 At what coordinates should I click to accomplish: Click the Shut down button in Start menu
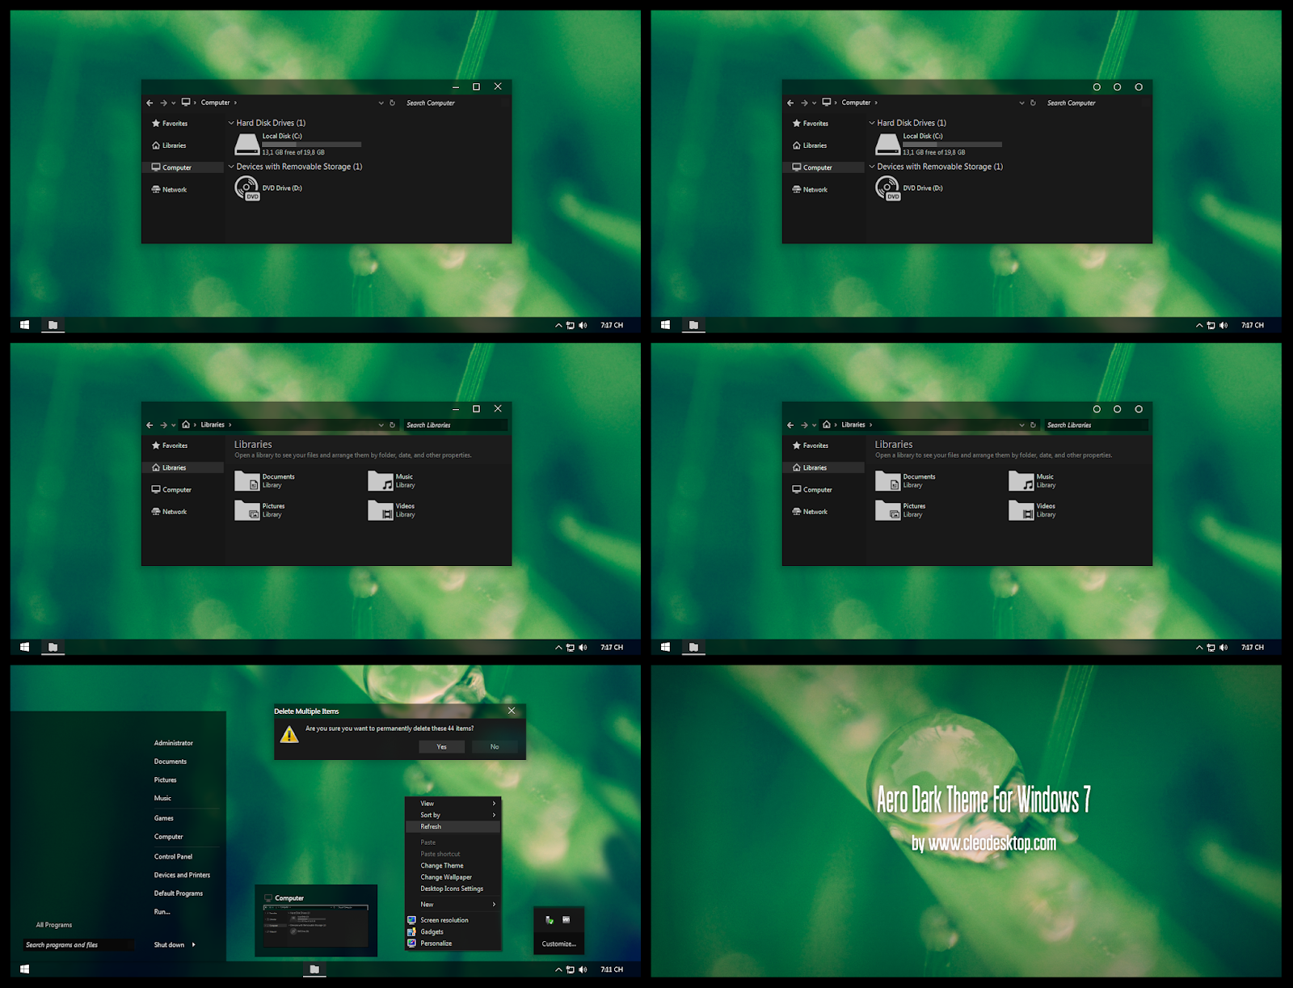pyautogui.click(x=169, y=945)
